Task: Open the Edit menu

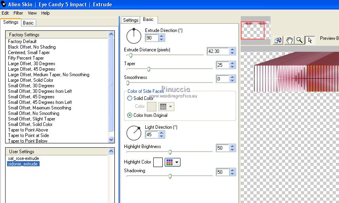Action: tap(5, 13)
